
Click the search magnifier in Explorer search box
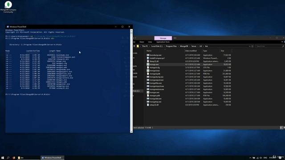click(x=283, y=46)
